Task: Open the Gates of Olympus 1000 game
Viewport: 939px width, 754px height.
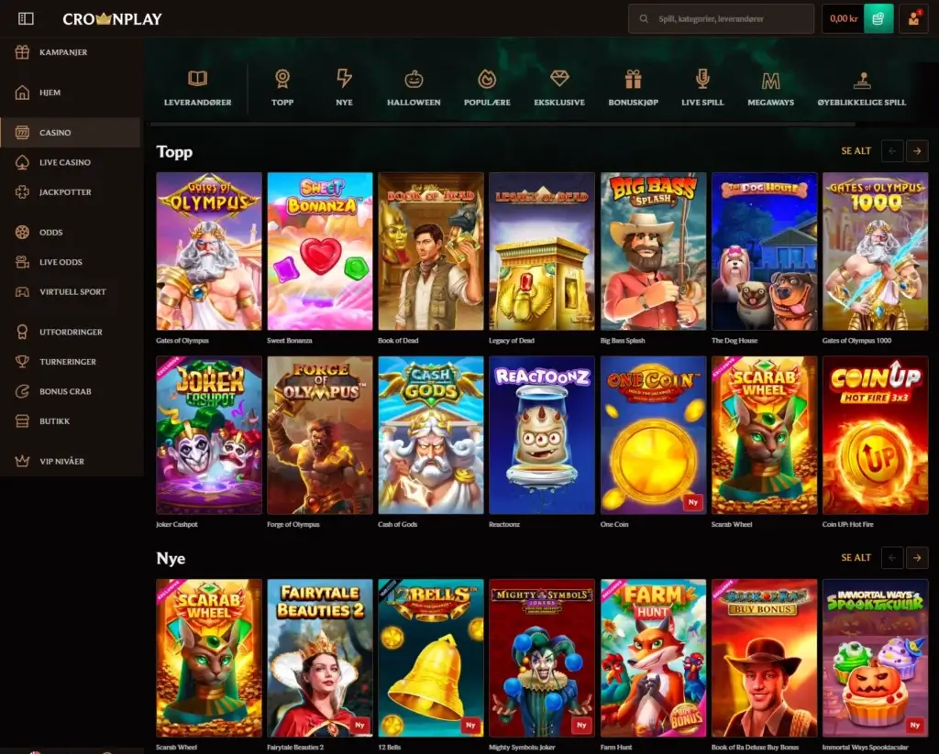Action: point(875,251)
